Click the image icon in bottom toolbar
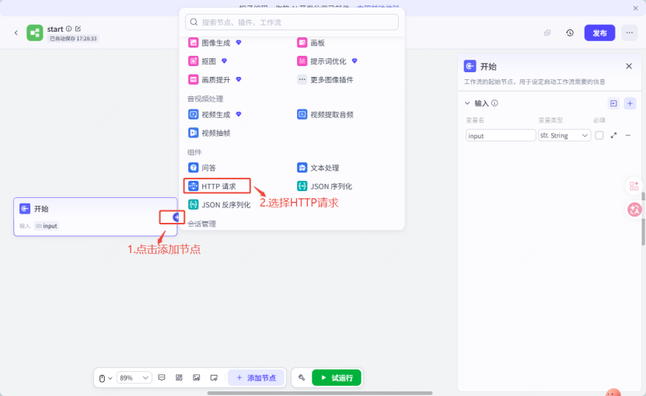This screenshot has height=396, width=646. click(197, 377)
